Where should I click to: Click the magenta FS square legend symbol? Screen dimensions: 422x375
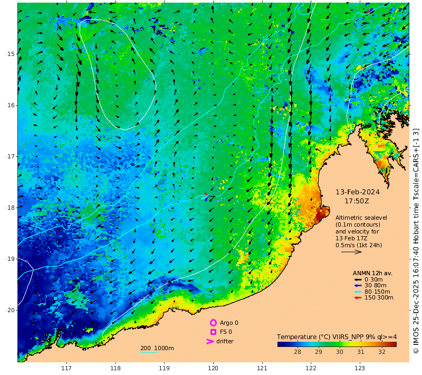point(213,332)
